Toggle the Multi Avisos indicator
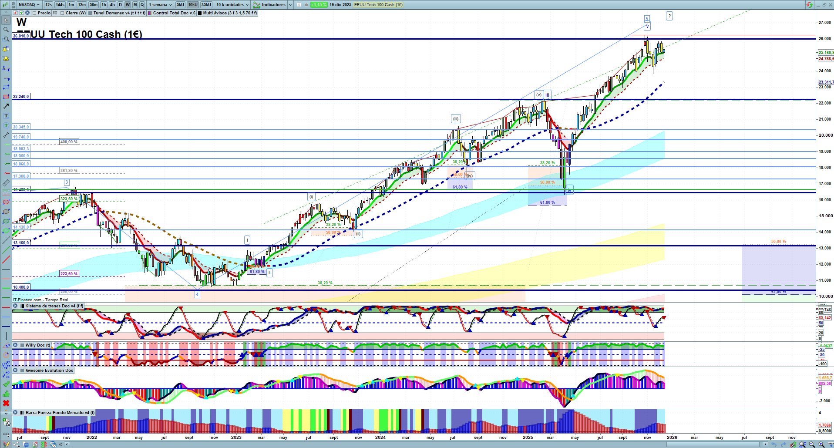This screenshot has height=448, width=834. (200, 13)
